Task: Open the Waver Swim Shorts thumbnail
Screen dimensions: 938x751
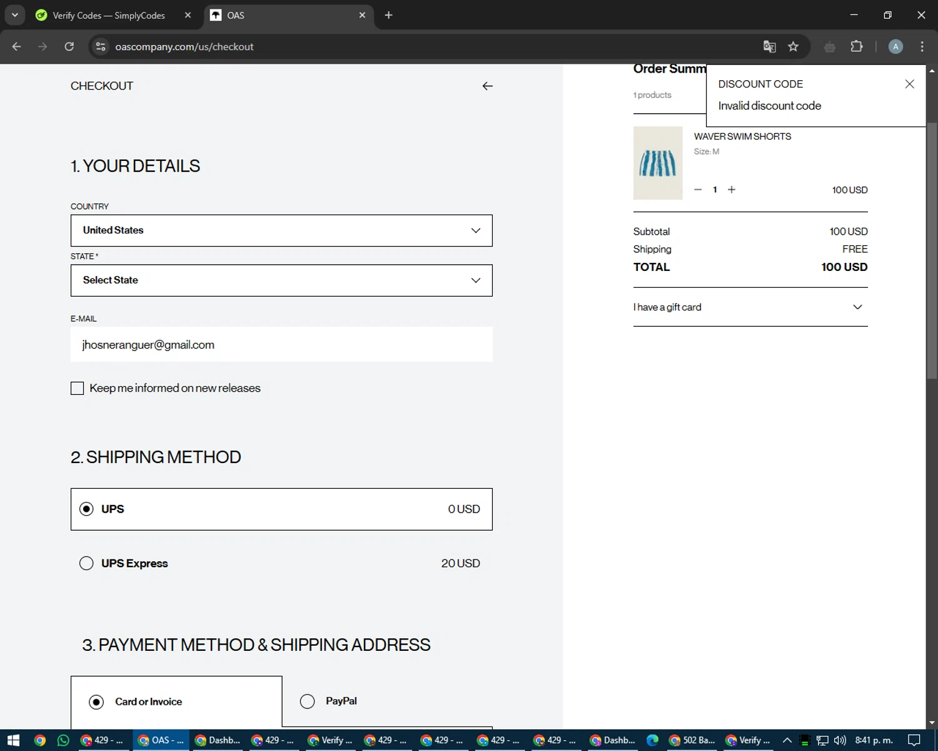Action: click(658, 163)
